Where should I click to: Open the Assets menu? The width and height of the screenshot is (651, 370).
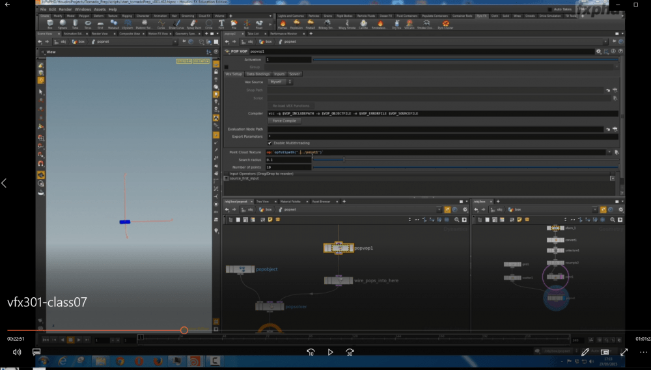tap(100, 9)
